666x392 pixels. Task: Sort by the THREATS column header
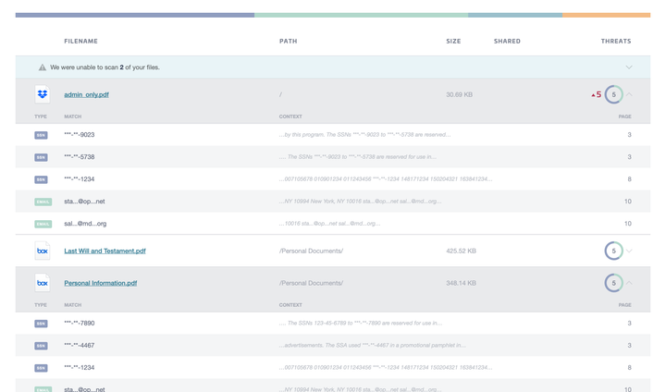[615, 42]
